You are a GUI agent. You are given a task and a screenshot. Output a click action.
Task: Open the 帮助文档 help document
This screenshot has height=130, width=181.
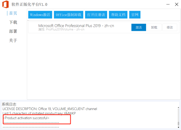118,15
